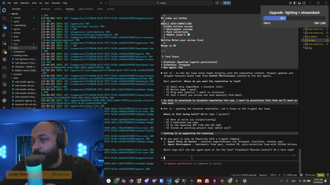Open the dropdown arrow next to chat icon
The image size is (330, 185).
pos(220,3)
